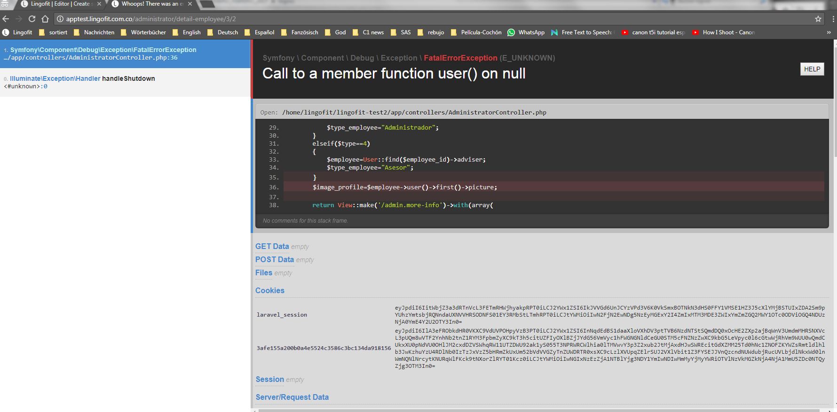The image size is (837, 412).
Task: Close the Whoops error tab
Action: click(190, 4)
